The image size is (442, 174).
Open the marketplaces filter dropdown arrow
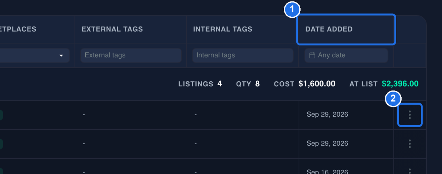pos(61,56)
